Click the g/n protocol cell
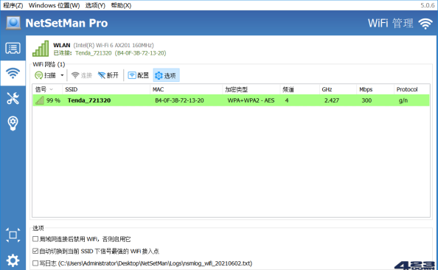The width and height of the screenshot is (438, 270). pos(403,100)
